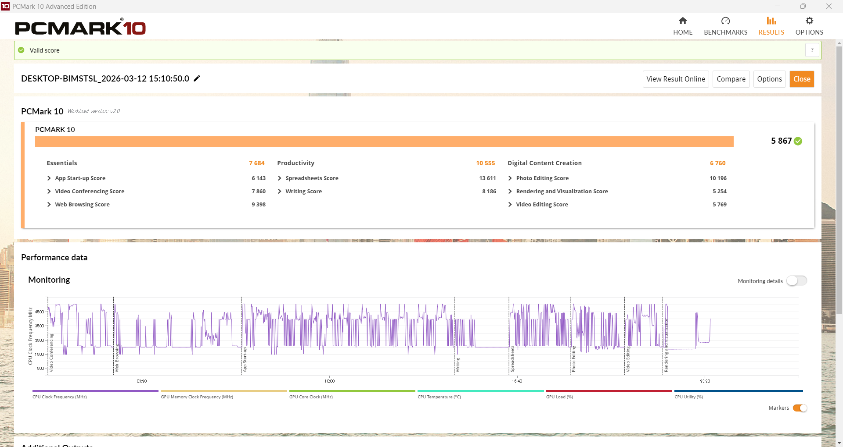843x447 pixels.
Task: Click the question mark help icon
Action: click(812, 50)
